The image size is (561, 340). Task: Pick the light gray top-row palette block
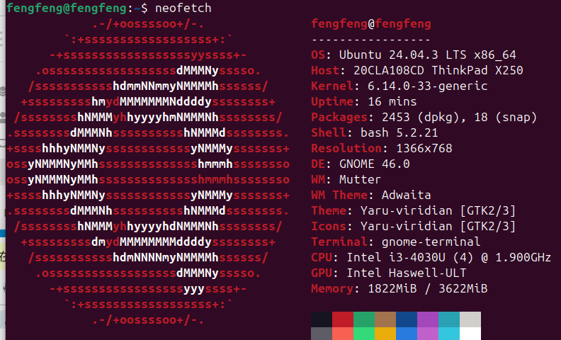pos(470,319)
